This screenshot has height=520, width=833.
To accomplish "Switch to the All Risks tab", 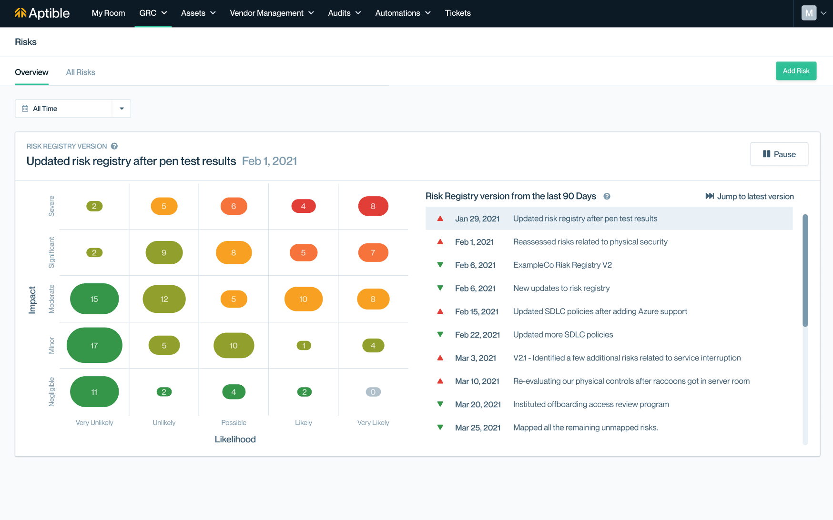I will (x=81, y=72).
